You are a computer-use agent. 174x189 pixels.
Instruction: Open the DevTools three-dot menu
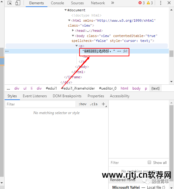(x=161, y=3)
